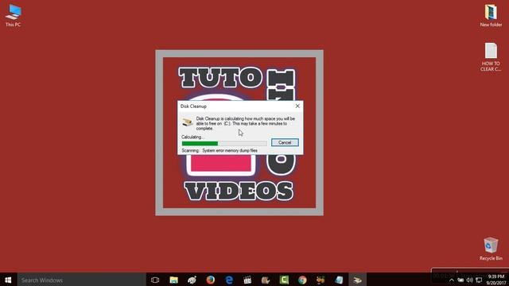Launch Google Chrome from the taskbar
This screenshot has width=509, height=286.
tap(302, 280)
